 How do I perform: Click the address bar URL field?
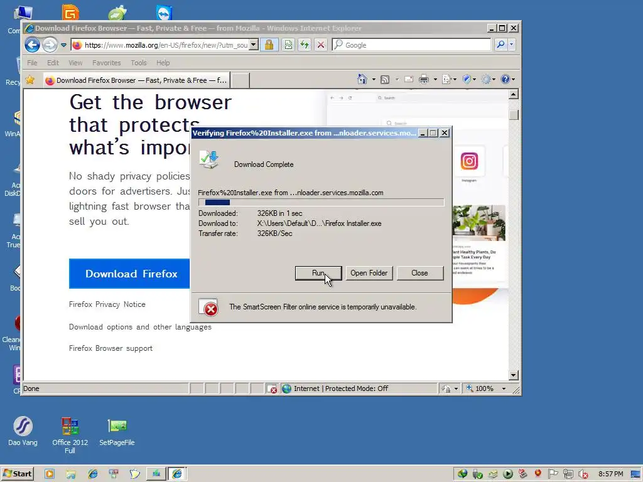160,45
